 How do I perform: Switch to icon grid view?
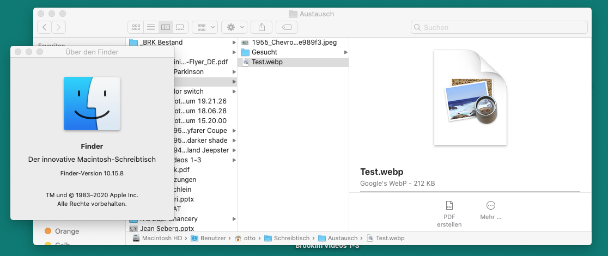(136, 27)
